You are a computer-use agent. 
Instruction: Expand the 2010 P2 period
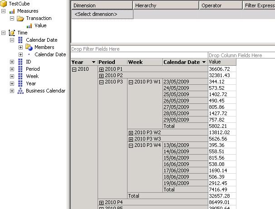click(x=101, y=76)
